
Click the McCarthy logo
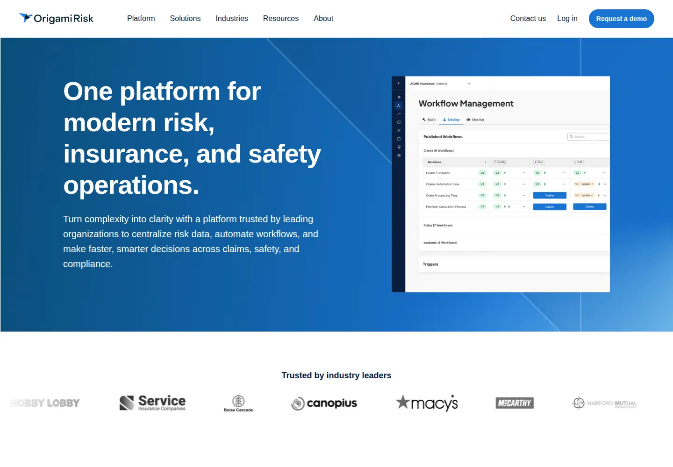tap(515, 403)
